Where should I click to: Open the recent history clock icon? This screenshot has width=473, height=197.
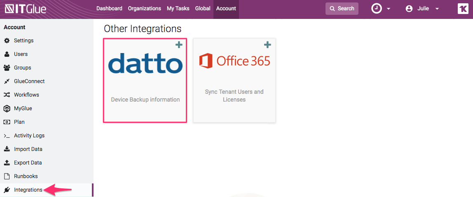tap(376, 9)
